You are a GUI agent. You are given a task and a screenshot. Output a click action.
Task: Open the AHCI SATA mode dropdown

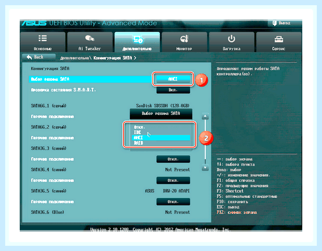(173, 79)
